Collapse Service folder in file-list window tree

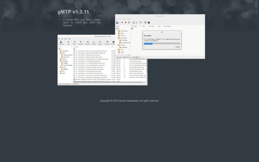click(x=59, y=67)
